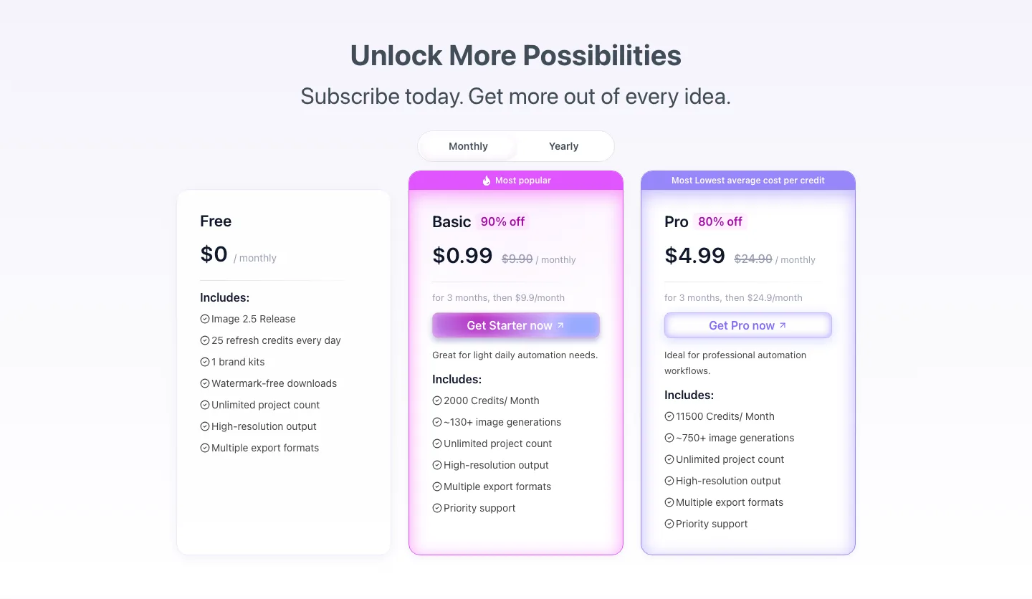Click the Get Pro now button
Image resolution: width=1032 pixels, height=599 pixels.
748,325
